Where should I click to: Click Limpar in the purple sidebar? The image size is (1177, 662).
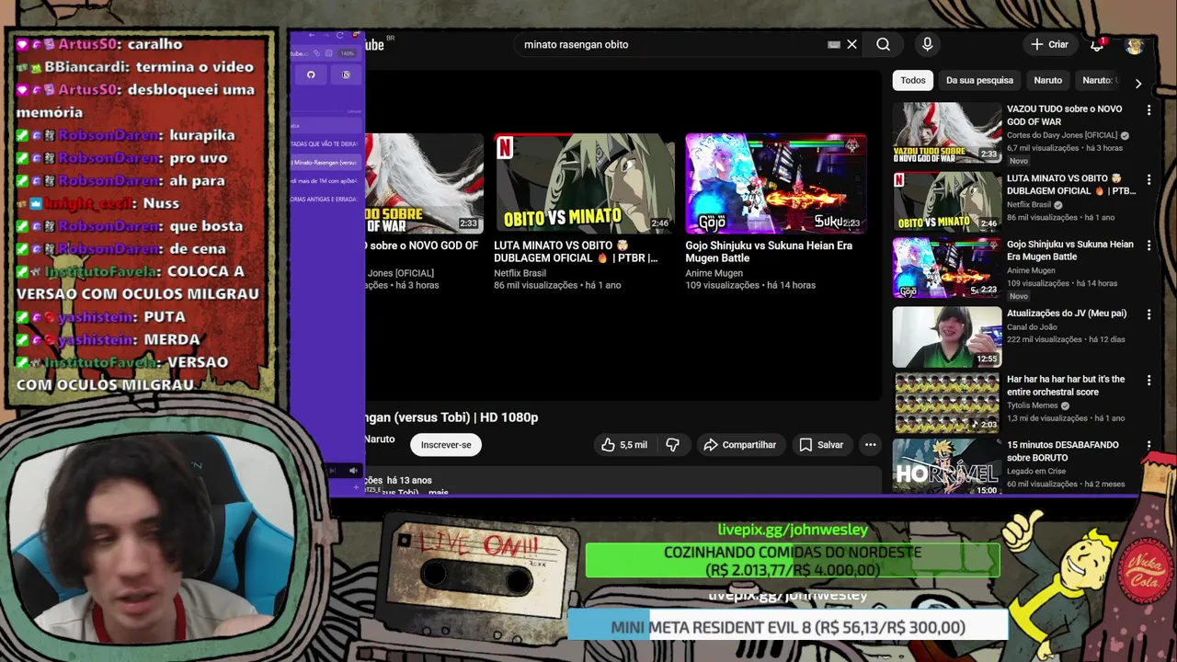pyautogui.click(x=354, y=111)
